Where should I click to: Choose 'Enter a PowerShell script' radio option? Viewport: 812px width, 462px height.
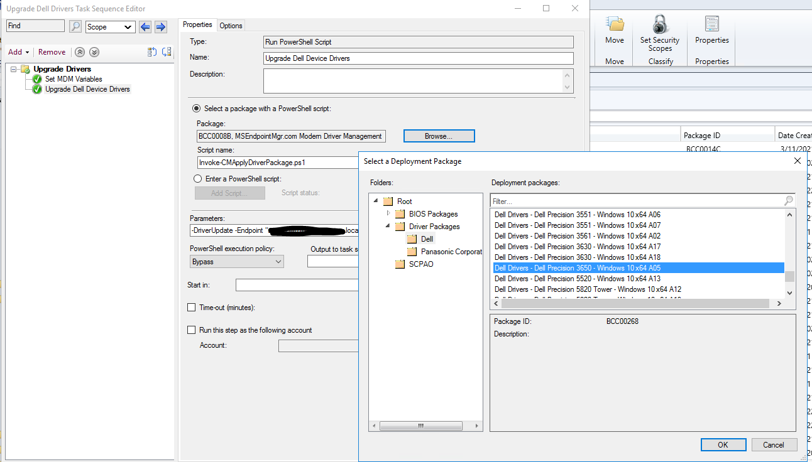[197, 179]
